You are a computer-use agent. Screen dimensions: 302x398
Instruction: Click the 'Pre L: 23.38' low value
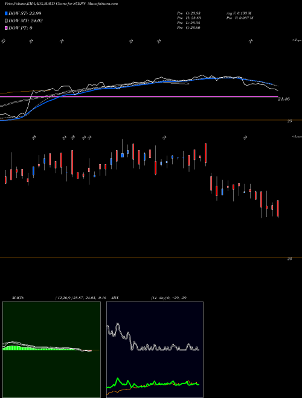tap(189, 23)
